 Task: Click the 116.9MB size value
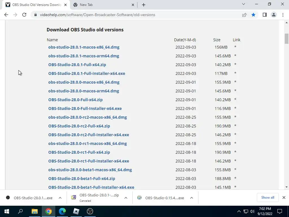pyautogui.click(x=223, y=108)
